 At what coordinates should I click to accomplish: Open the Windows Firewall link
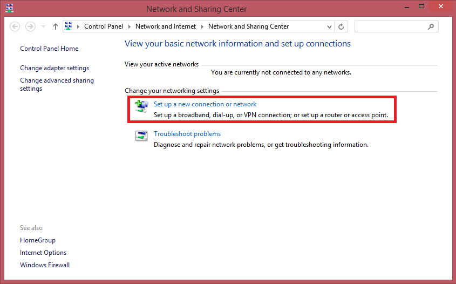(x=45, y=265)
